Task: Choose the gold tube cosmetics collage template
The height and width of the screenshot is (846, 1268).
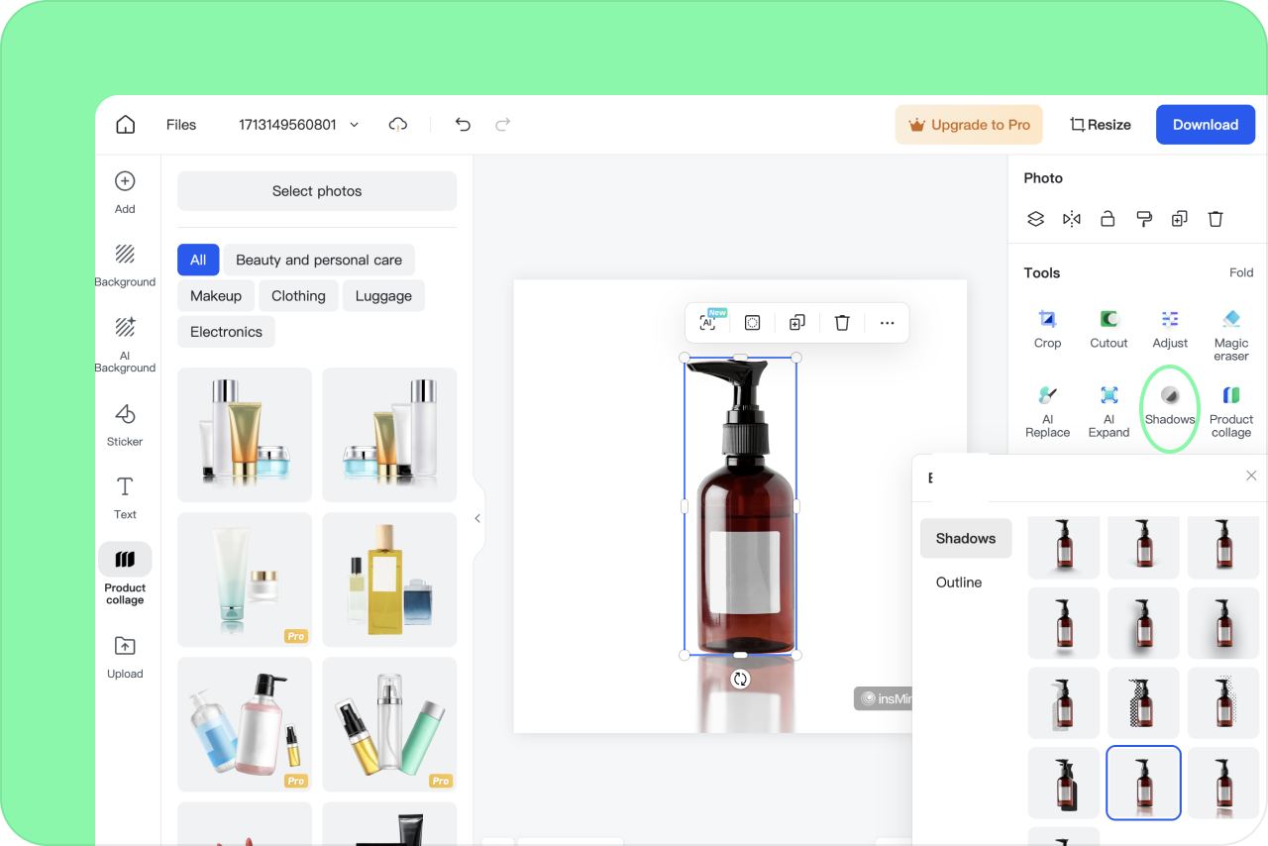Action: click(245, 435)
